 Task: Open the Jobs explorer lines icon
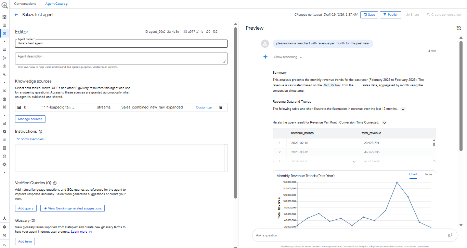4,74
